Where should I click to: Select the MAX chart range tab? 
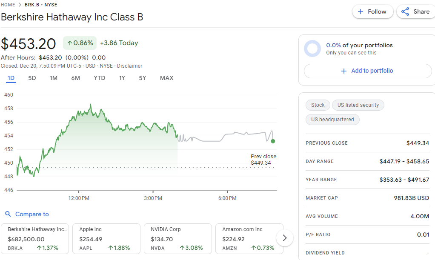166,78
